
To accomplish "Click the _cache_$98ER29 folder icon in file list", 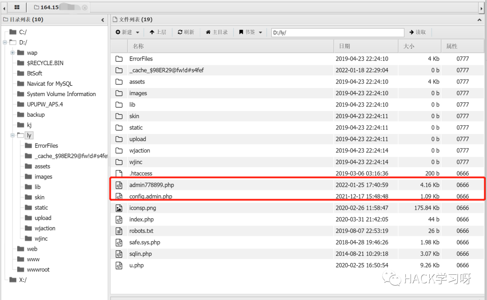I will [x=119, y=70].
